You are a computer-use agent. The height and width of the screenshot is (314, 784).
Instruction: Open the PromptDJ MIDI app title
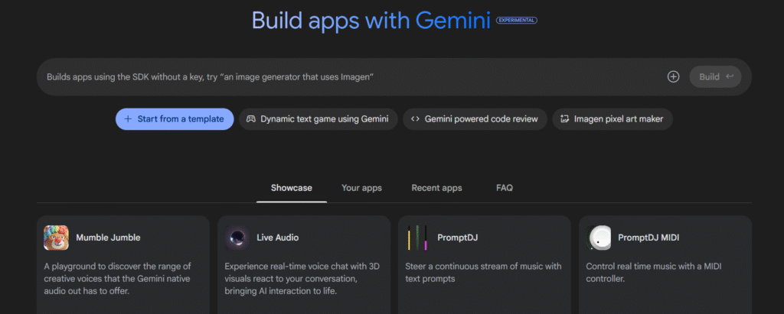click(x=648, y=238)
